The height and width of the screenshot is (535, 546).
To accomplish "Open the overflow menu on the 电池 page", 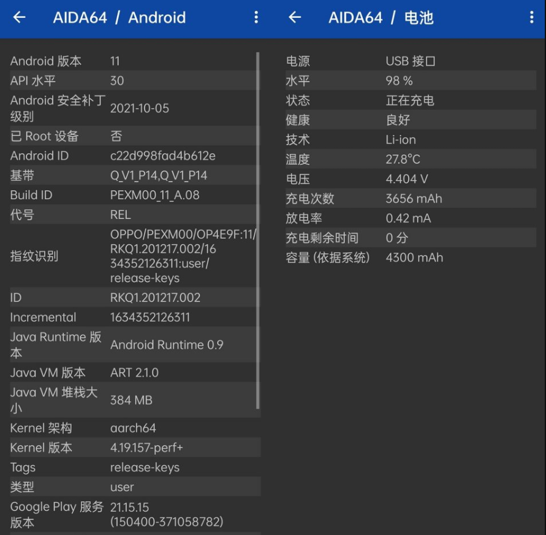I will 532,18.
